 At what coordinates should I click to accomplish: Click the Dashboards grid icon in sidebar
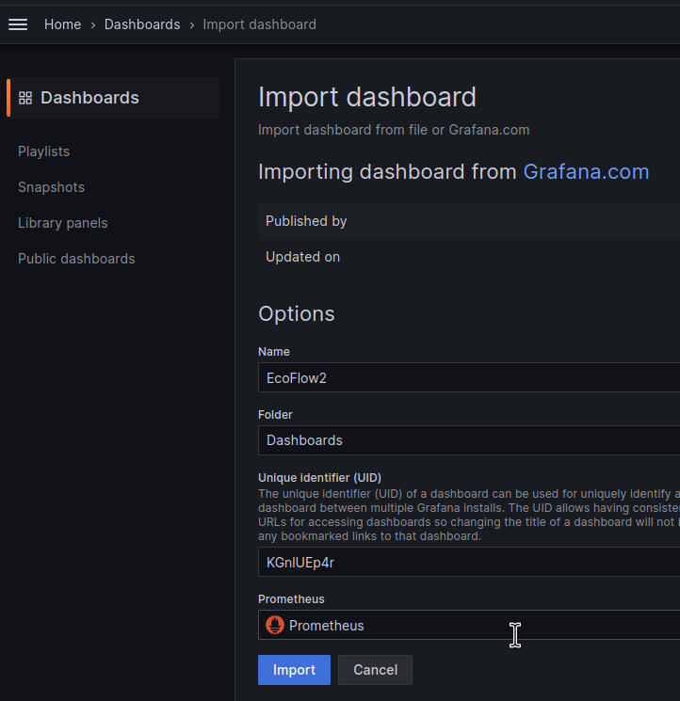tap(25, 98)
